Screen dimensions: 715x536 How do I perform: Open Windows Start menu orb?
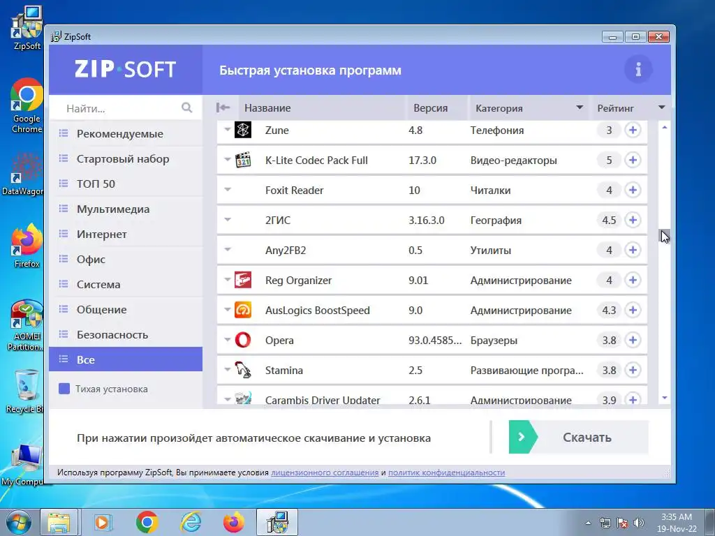pos(17,522)
